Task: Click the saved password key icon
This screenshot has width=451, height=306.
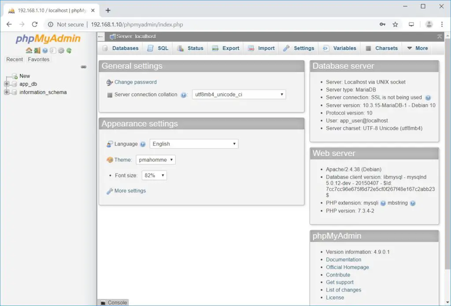Action: click(x=382, y=24)
